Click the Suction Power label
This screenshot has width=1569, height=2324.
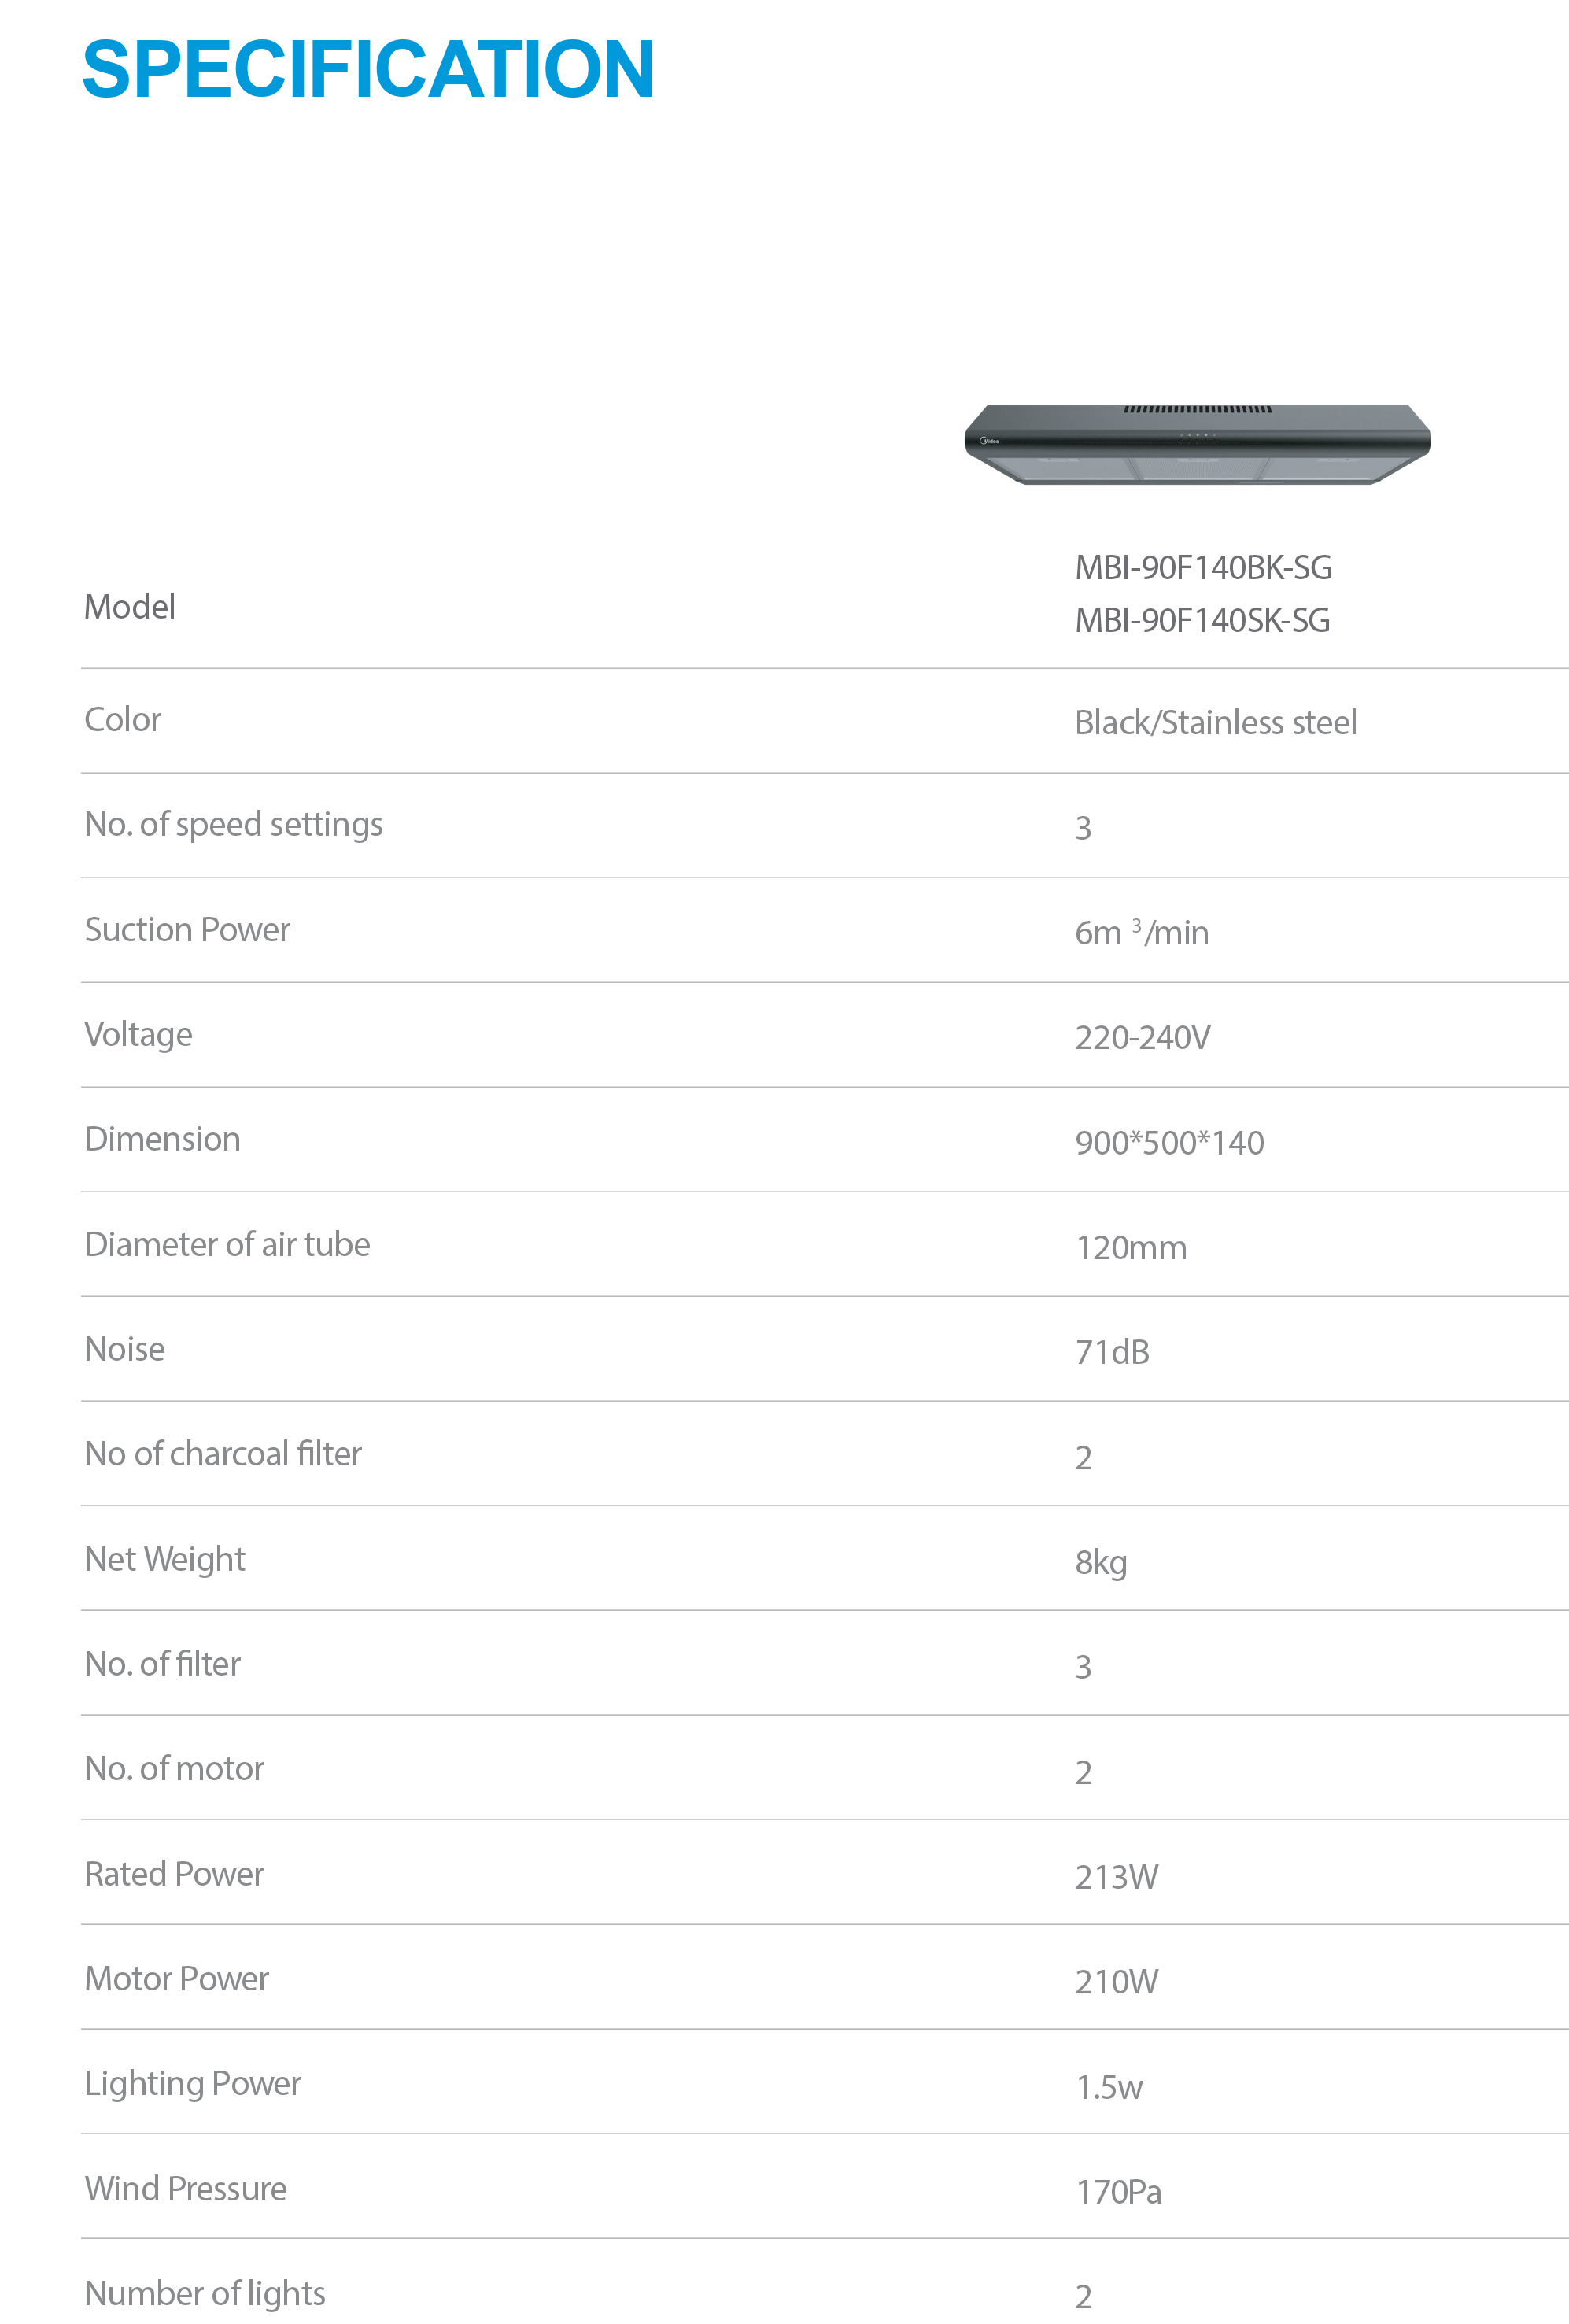tap(187, 930)
